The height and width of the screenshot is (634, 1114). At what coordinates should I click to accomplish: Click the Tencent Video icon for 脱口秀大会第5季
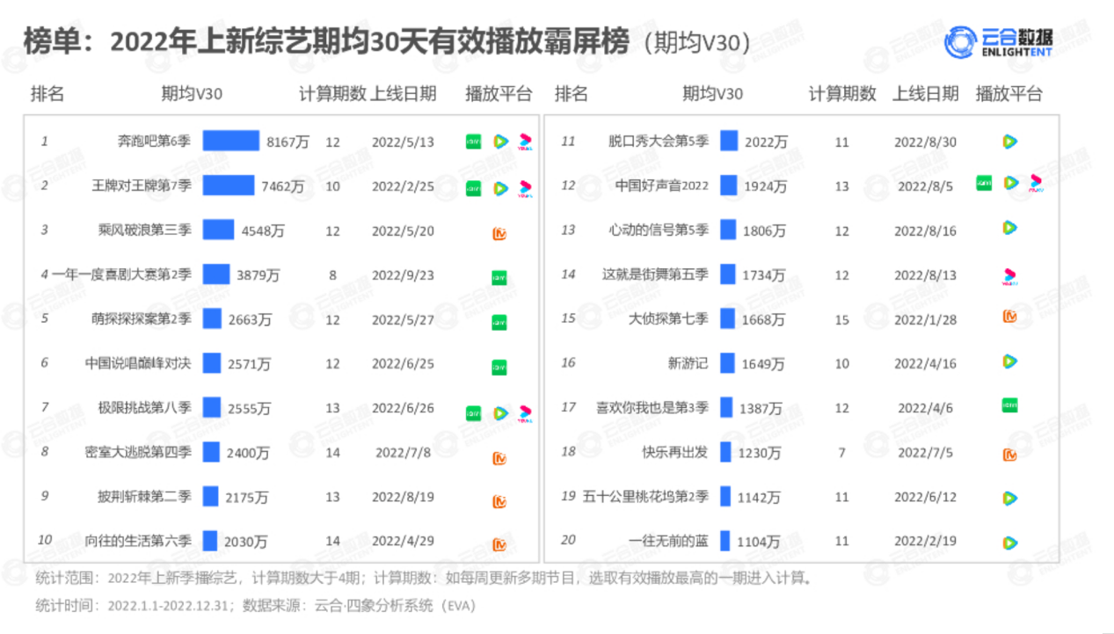(1010, 142)
